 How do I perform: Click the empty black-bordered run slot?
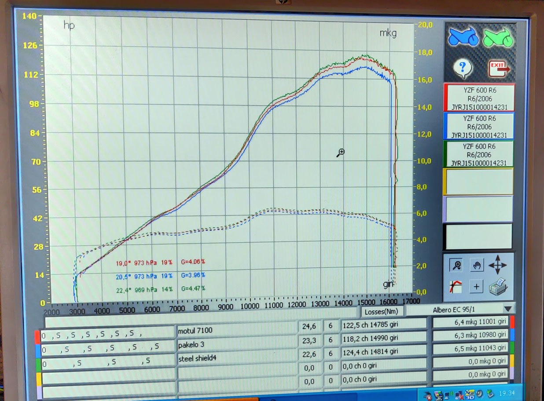click(478, 237)
